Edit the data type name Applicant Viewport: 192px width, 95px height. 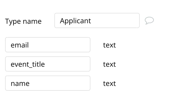click(97, 20)
